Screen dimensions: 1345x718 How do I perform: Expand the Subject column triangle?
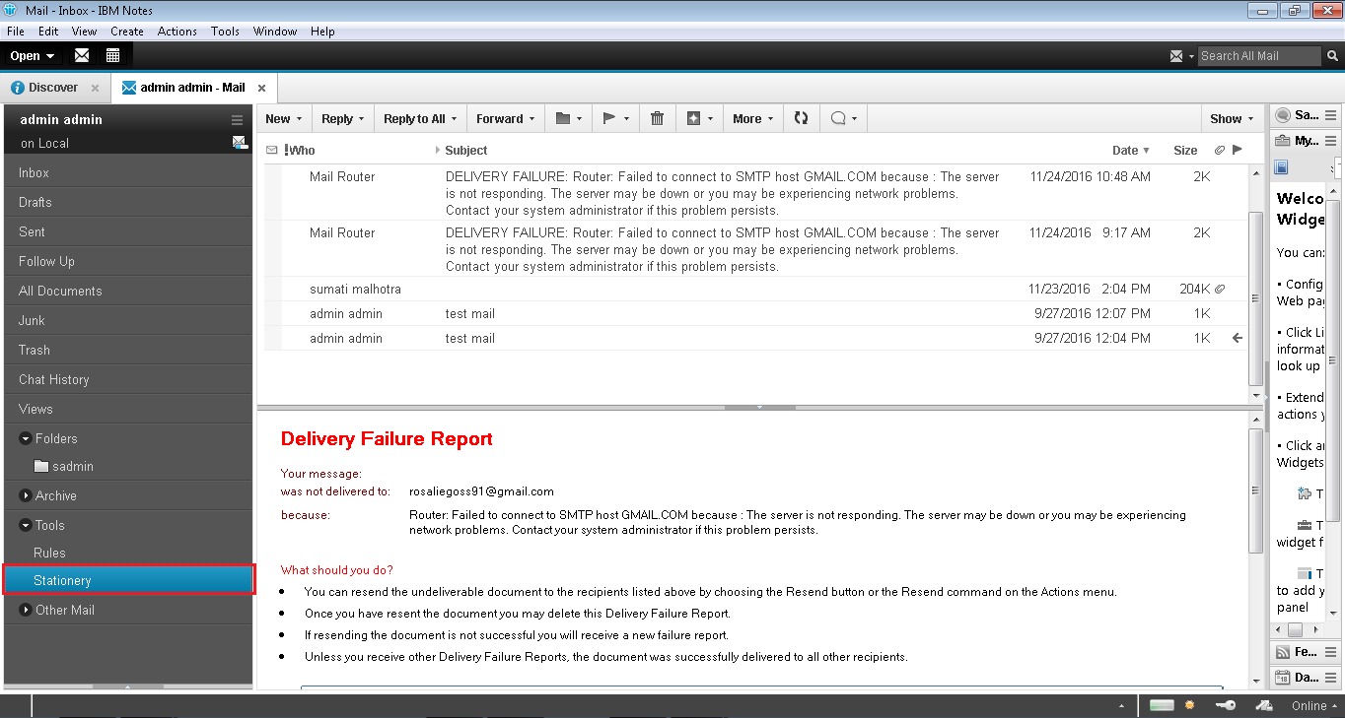pyautogui.click(x=438, y=150)
